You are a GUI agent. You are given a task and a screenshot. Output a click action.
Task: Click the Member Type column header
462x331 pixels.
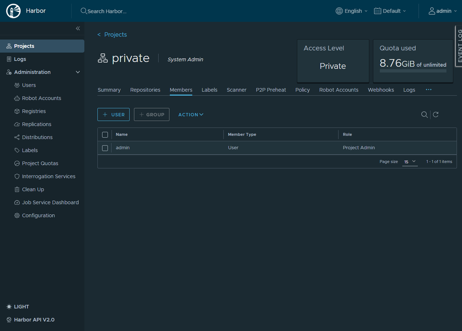242,134
